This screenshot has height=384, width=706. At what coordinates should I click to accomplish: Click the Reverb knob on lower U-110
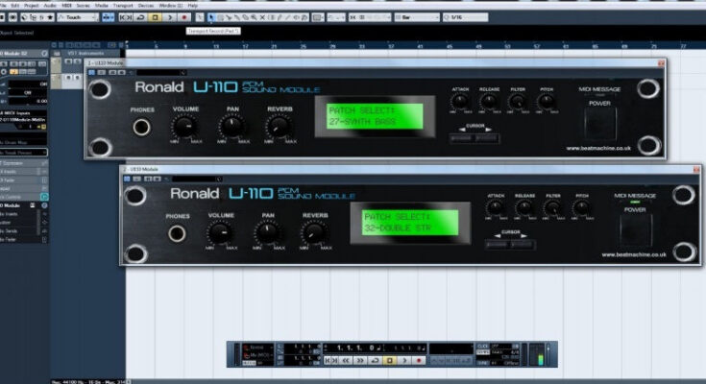tap(315, 232)
